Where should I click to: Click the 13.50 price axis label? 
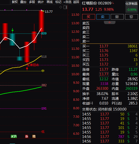(x=75, y=15)
